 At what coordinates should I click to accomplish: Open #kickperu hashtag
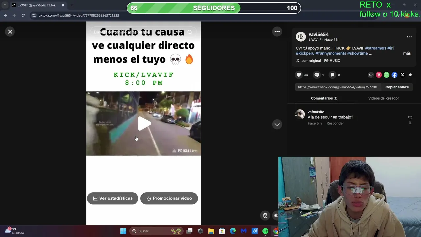tap(305, 53)
